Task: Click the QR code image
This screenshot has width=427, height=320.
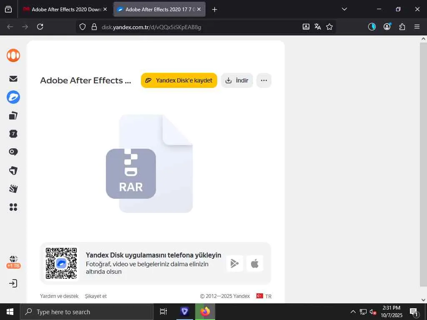Action: (x=61, y=263)
